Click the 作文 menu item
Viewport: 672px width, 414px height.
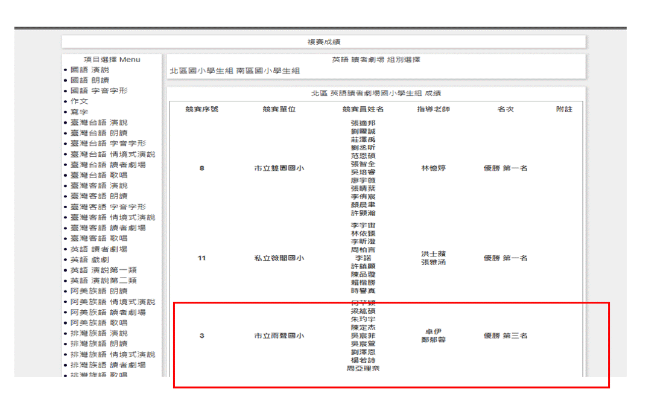point(79,101)
